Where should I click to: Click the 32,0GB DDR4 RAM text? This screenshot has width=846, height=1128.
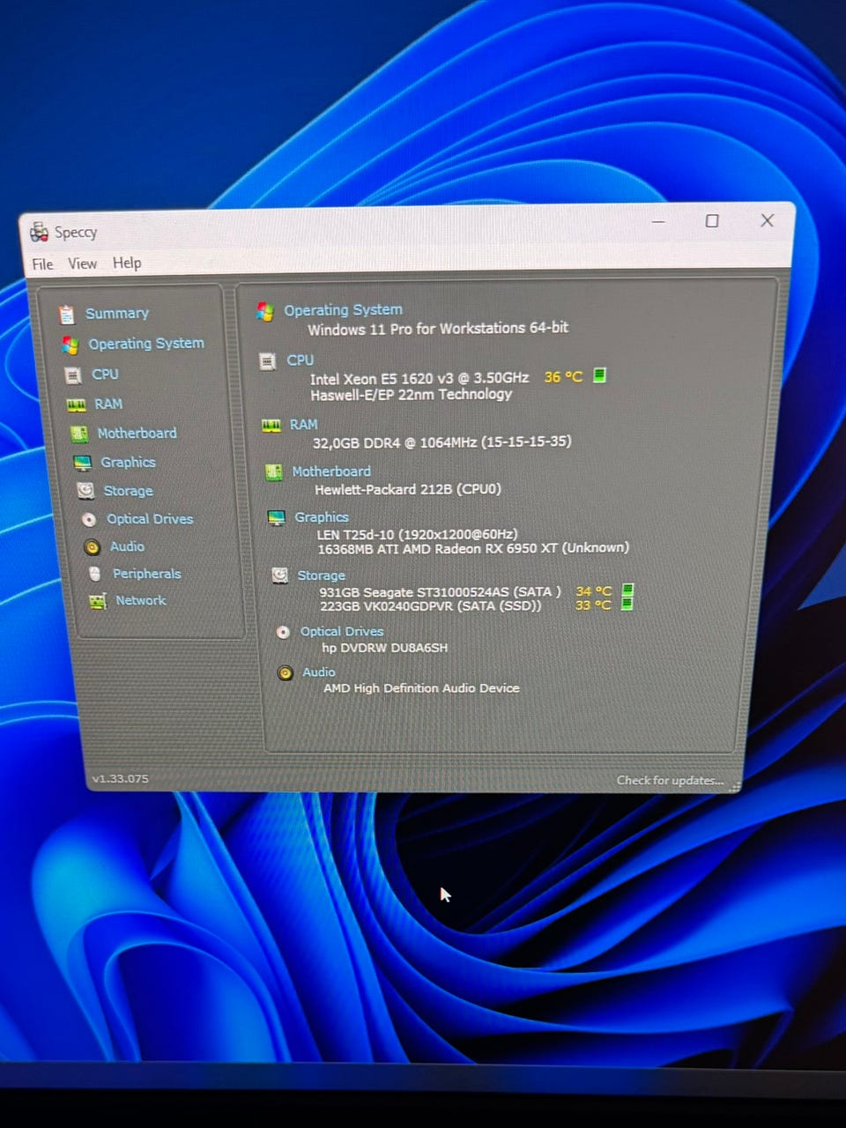tap(442, 442)
